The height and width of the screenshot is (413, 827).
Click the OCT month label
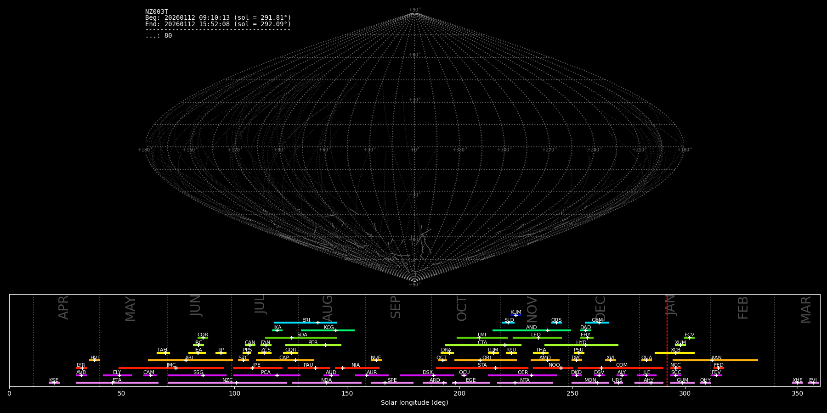tap(462, 308)
